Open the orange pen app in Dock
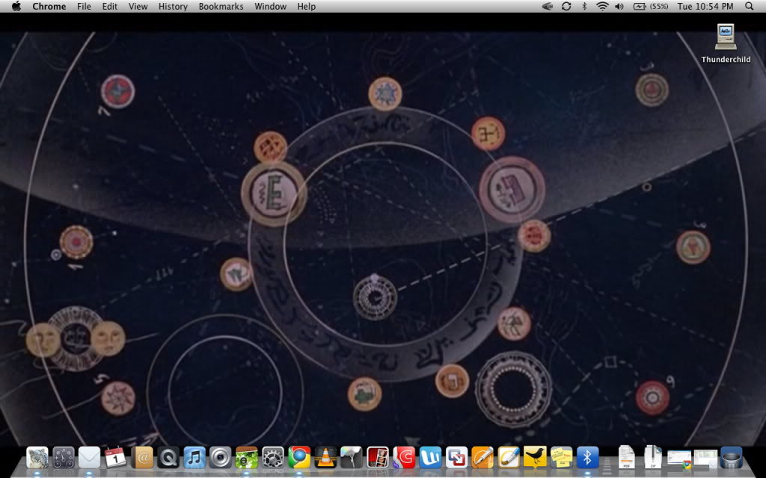The image size is (766, 478). (482, 458)
